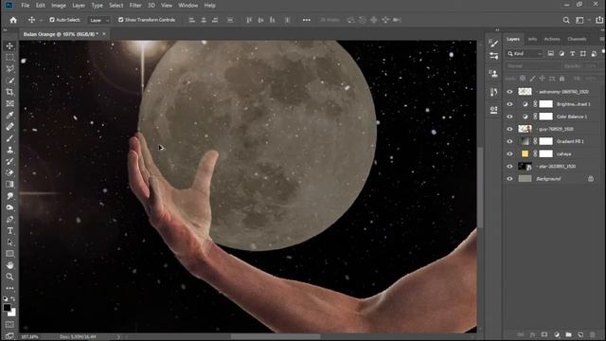Click the Home icon in options bar
Screen dimensions: 606x341
coord(13,20)
